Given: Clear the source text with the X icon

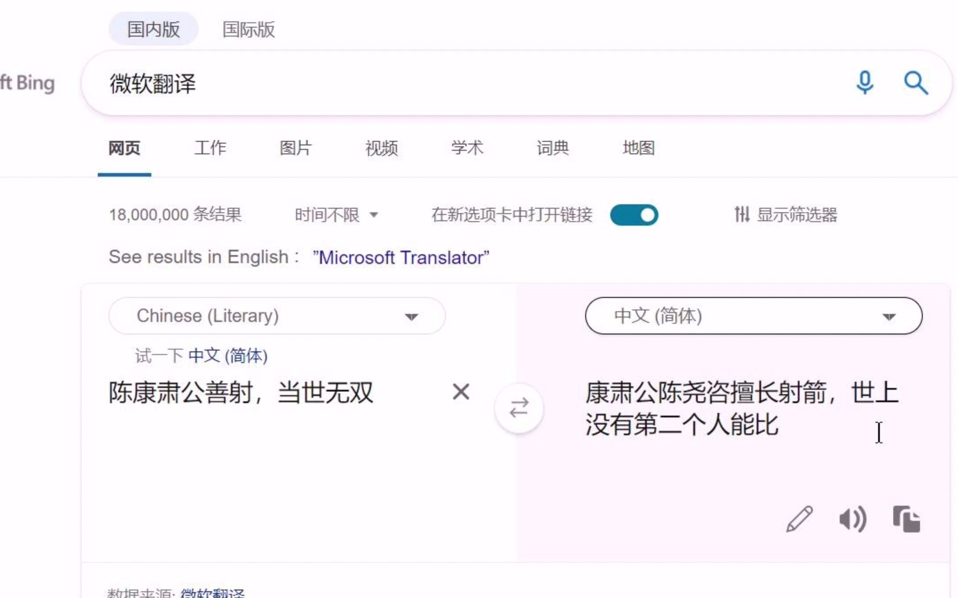Looking at the screenshot, I should [461, 392].
